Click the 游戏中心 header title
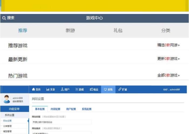Screen dimensions: 189x134 pos(94,18)
